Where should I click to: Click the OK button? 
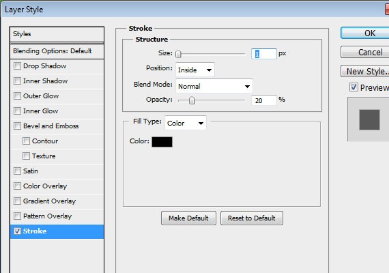tap(365, 33)
